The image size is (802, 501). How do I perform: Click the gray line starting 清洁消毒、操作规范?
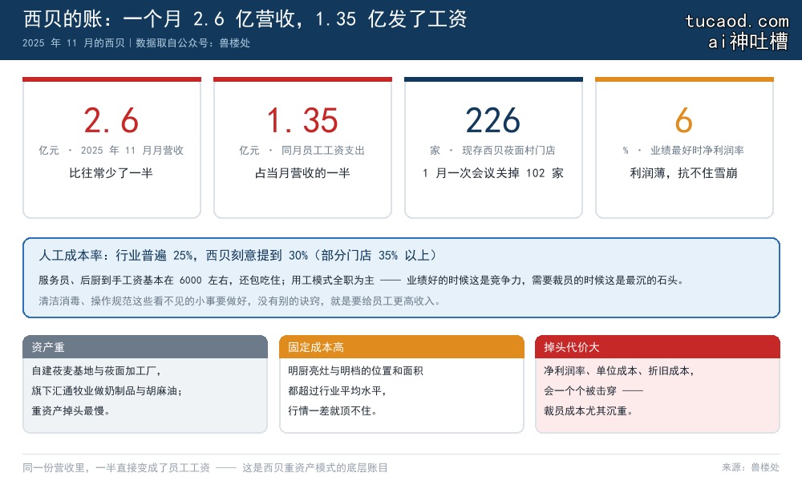(x=239, y=301)
